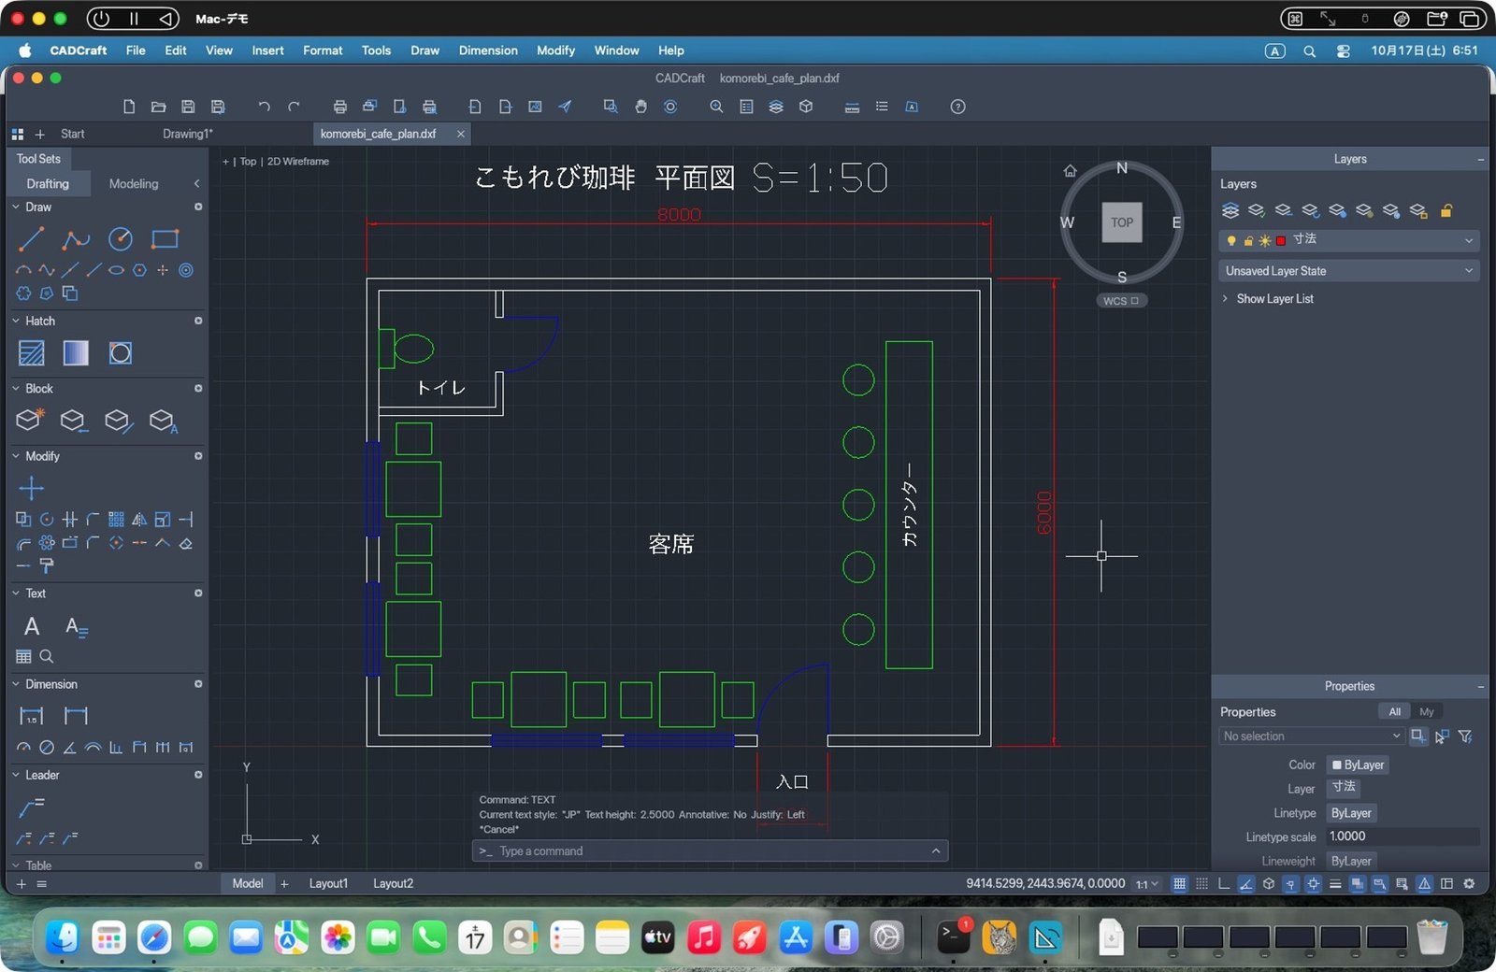Open the Dimension menu
Viewport: 1496px width, 972px height.
488,50
